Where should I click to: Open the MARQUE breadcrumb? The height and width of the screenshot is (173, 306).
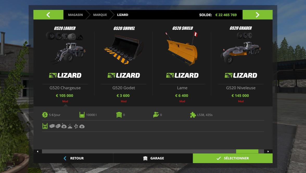pyautogui.click(x=100, y=15)
